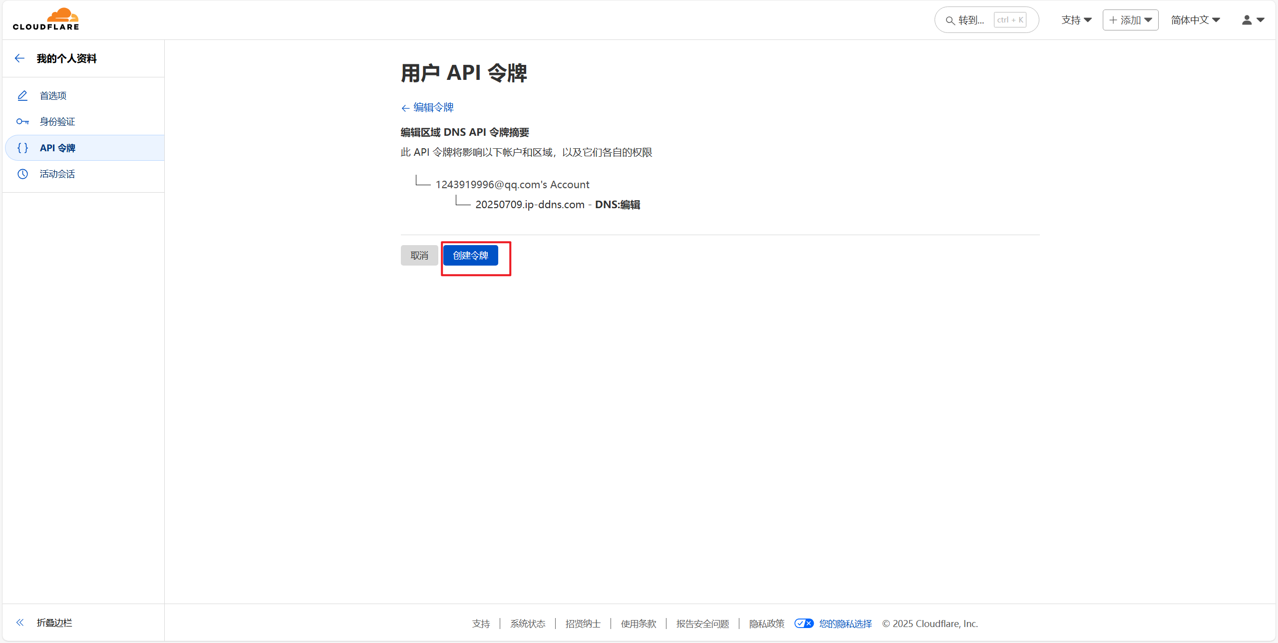
Task: Click the 我的个人资料 heading
Action: (x=67, y=58)
